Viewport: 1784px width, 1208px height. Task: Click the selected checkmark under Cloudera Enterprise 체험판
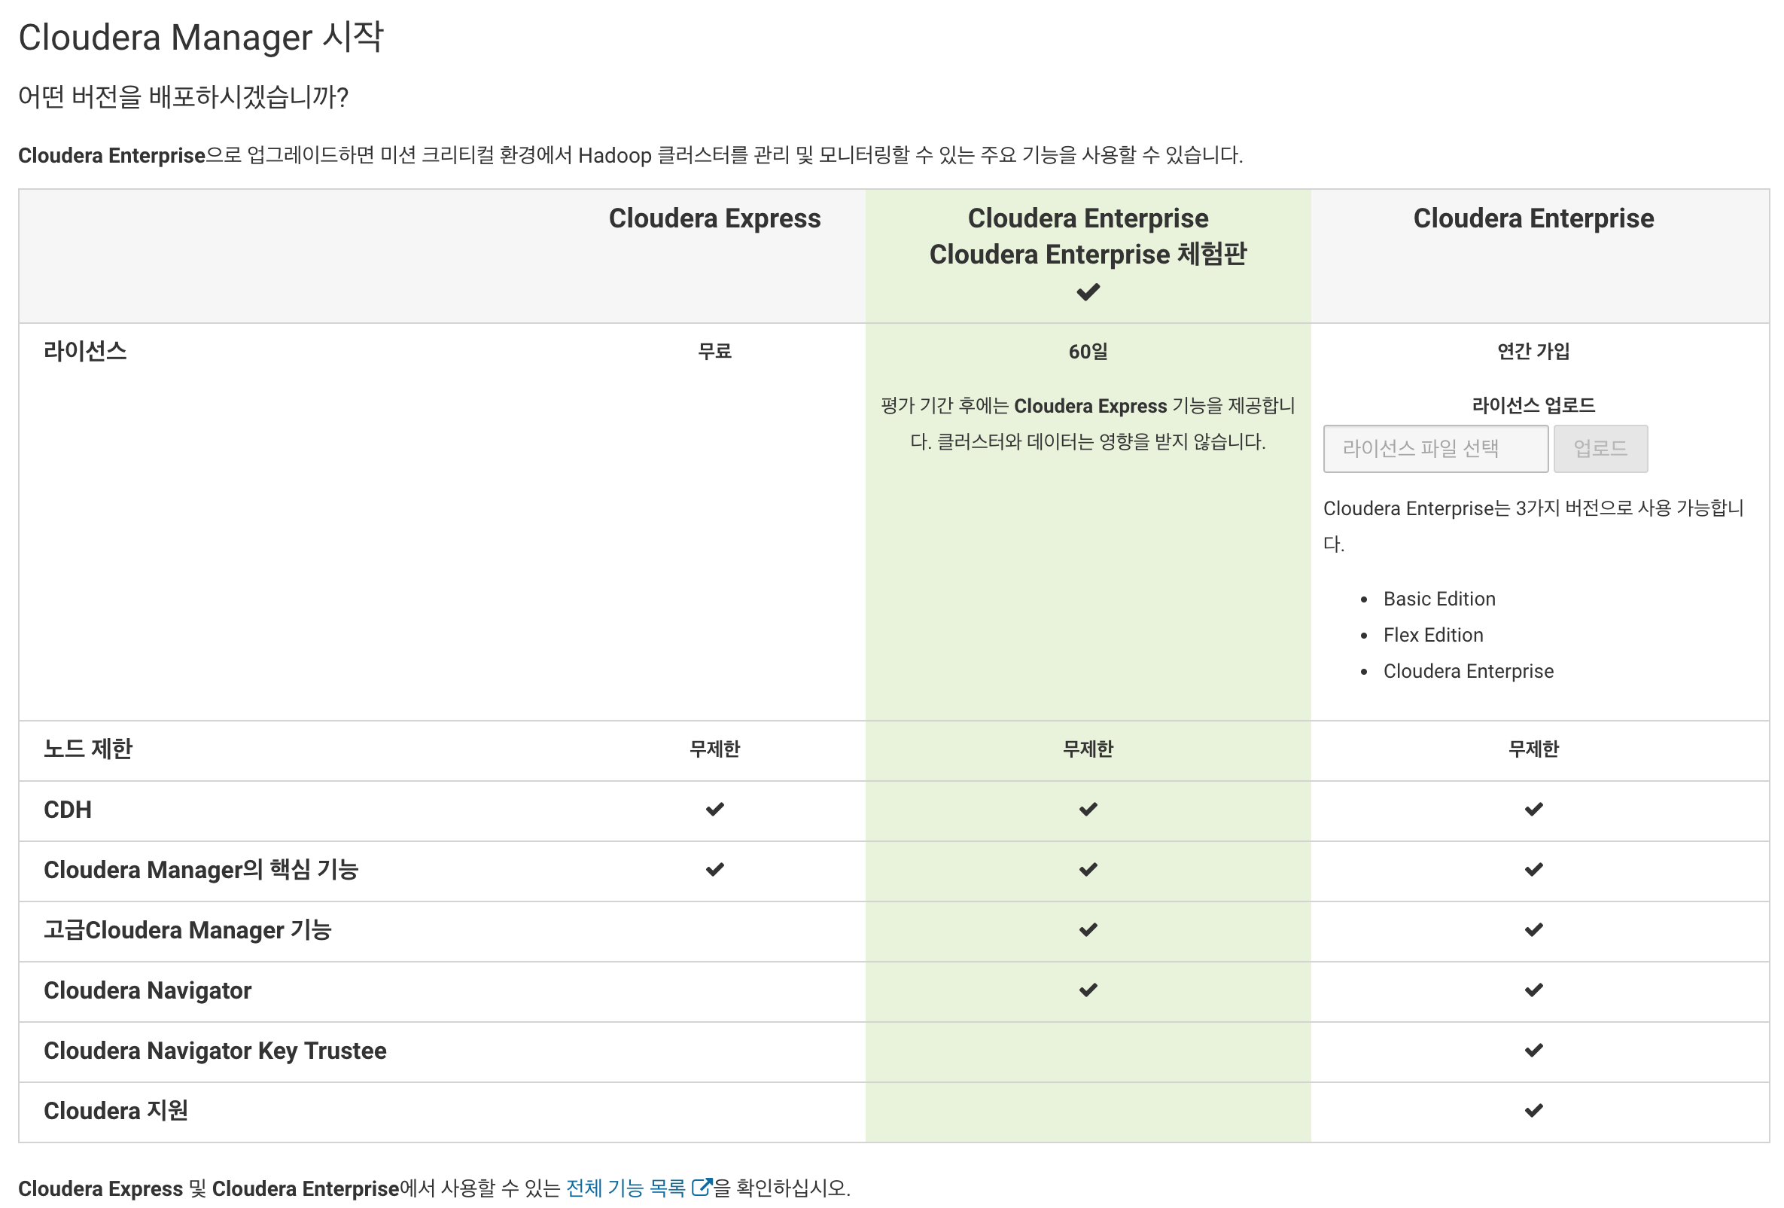(1088, 291)
